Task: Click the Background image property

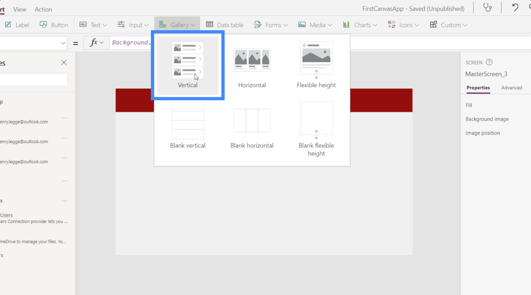Action: tap(487, 119)
